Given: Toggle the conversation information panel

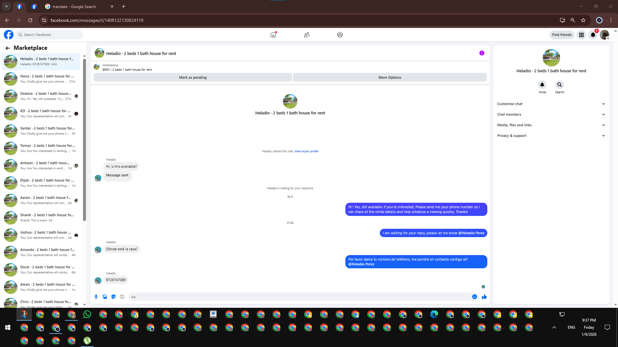Looking at the screenshot, I should [482, 53].
